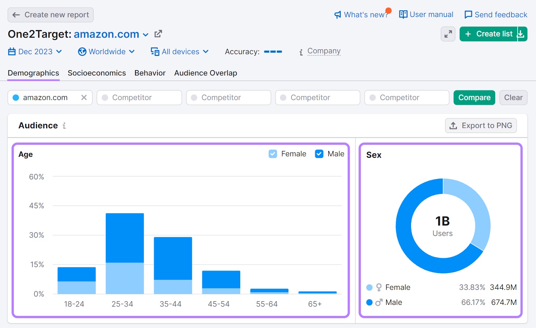Click the Create new report button
This screenshot has width=536, height=328.
pyautogui.click(x=51, y=15)
